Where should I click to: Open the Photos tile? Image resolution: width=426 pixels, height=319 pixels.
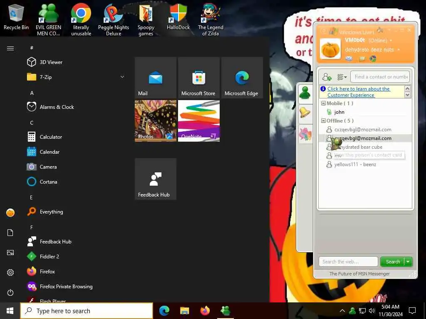tap(156, 121)
